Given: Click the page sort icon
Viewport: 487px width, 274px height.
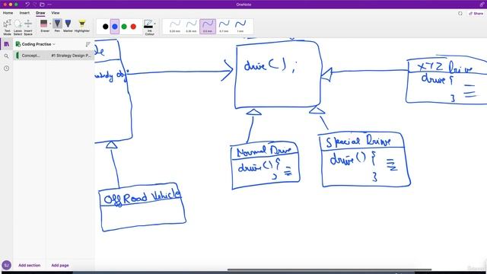Looking at the screenshot, I should pos(88,44).
